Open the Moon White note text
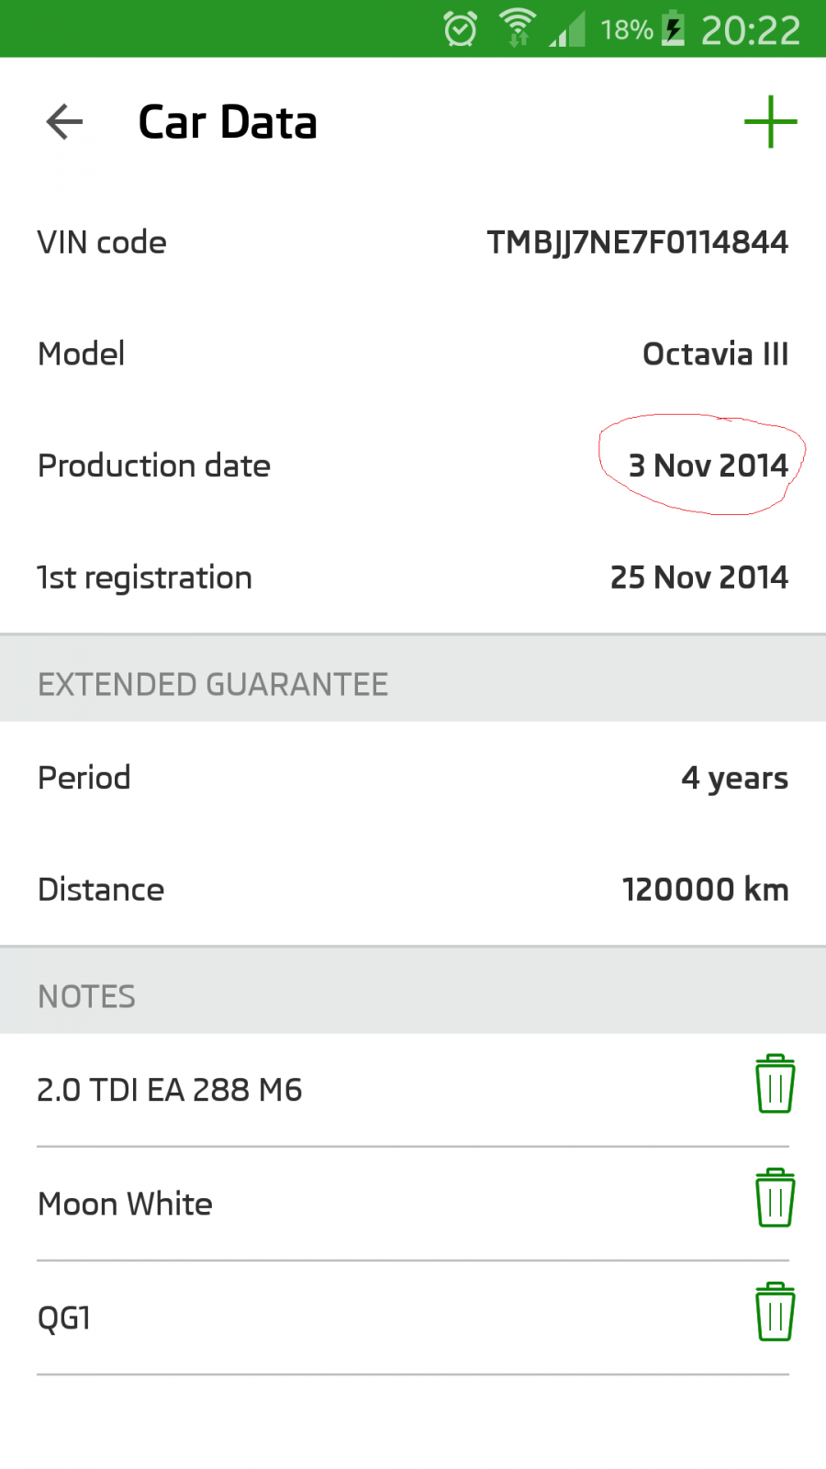This screenshot has height=1469, width=826. tap(126, 1204)
